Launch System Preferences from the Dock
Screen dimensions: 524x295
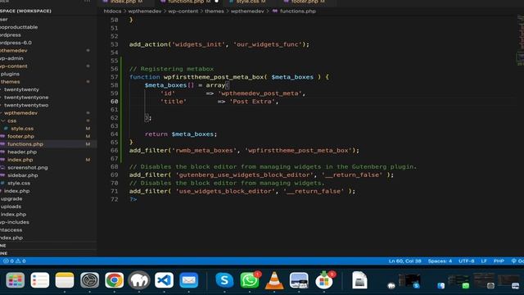pyautogui.click(x=89, y=280)
